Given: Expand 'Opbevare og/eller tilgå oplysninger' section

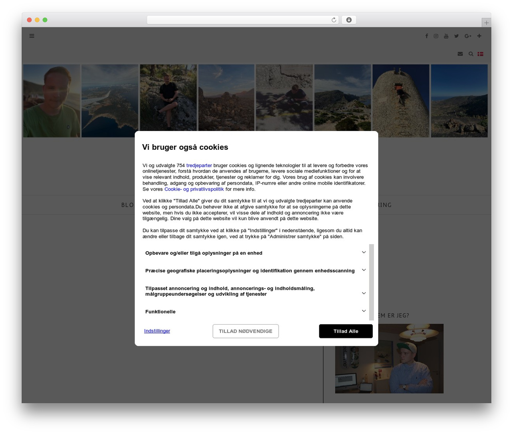Looking at the screenshot, I should pyautogui.click(x=255, y=253).
